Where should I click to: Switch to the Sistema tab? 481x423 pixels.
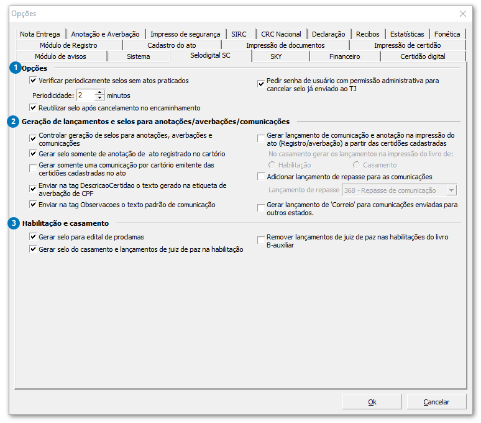(x=139, y=56)
